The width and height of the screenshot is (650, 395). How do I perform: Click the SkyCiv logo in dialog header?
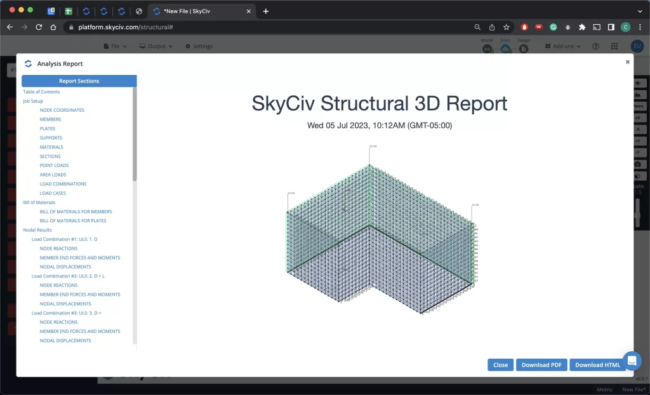point(28,64)
